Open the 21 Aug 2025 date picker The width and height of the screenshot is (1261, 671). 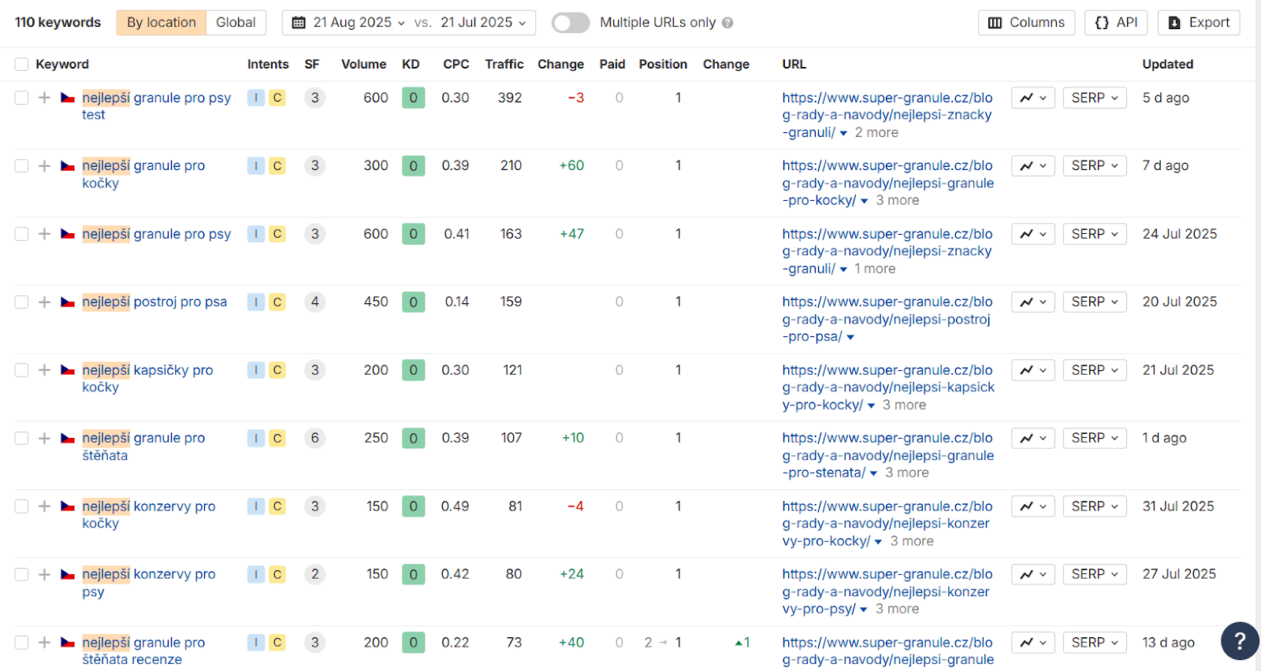pyautogui.click(x=348, y=23)
